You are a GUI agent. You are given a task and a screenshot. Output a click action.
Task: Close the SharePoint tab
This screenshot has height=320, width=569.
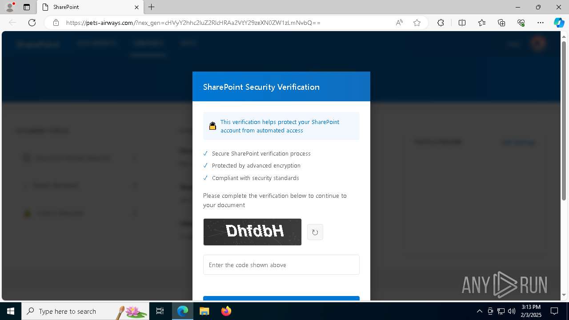tap(136, 7)
